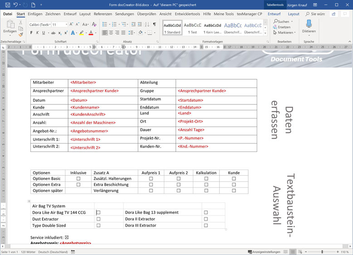The height and width of the screenshot is (255, 353).
Task: Tick checkbox for Dust Extractor
Action: 98,219
